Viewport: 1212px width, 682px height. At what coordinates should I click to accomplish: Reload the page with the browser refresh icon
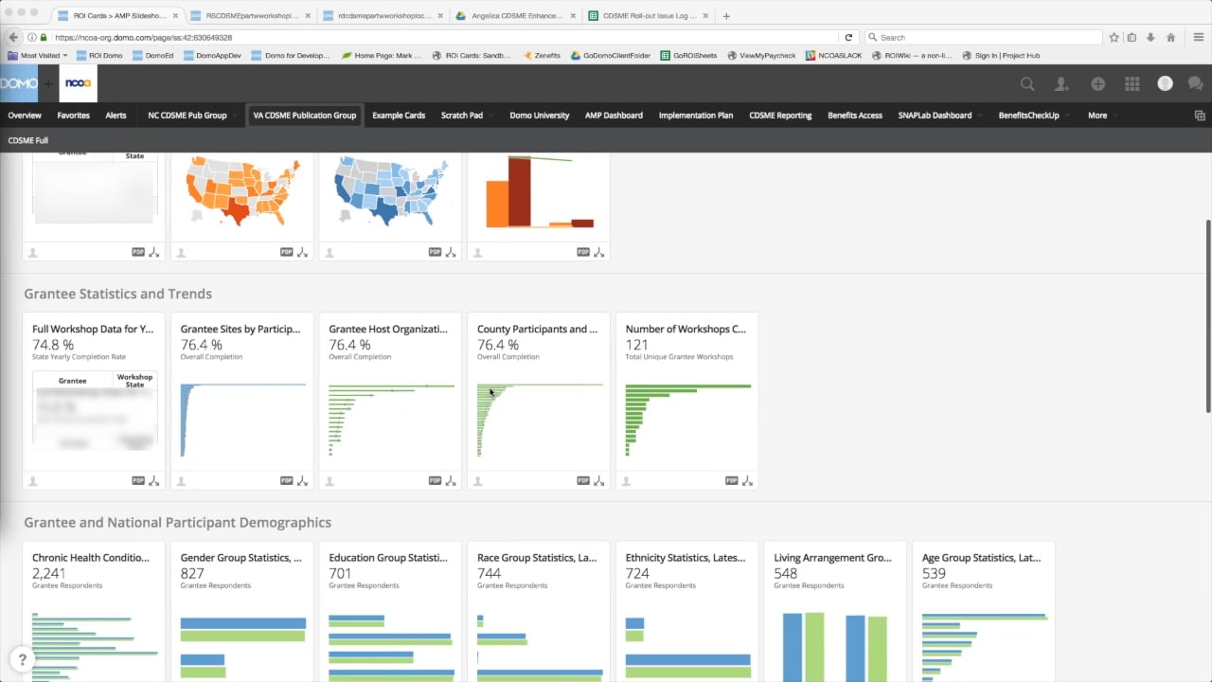848,38
